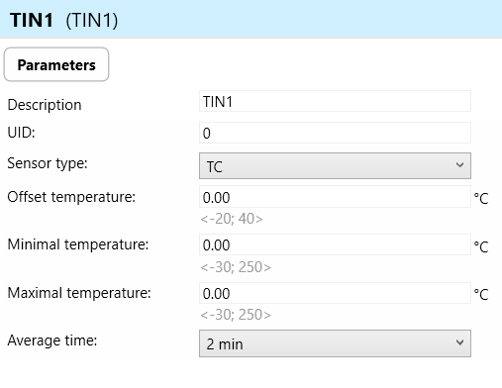Click the <-20; 40> range hint text
502x388 pixels.
tap(232, 219)
